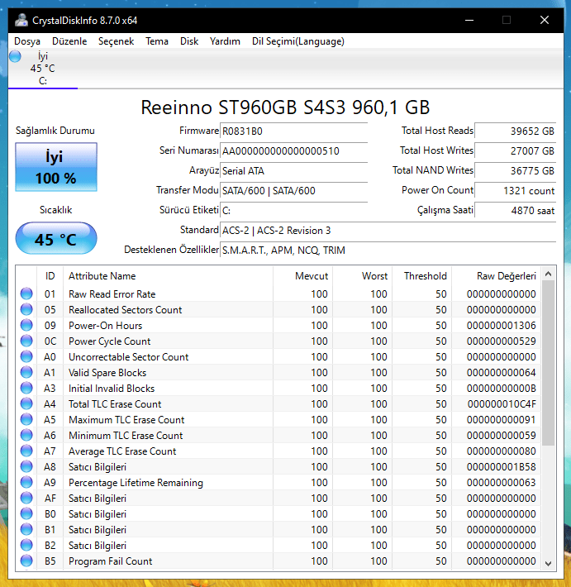This screenshot has width=571, height=587.
Task: Select the C: disk tab
Action: click(x=43, y=69)
